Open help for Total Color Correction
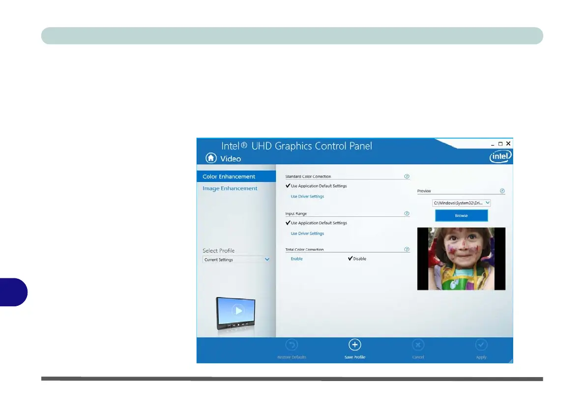 [407, 249]
